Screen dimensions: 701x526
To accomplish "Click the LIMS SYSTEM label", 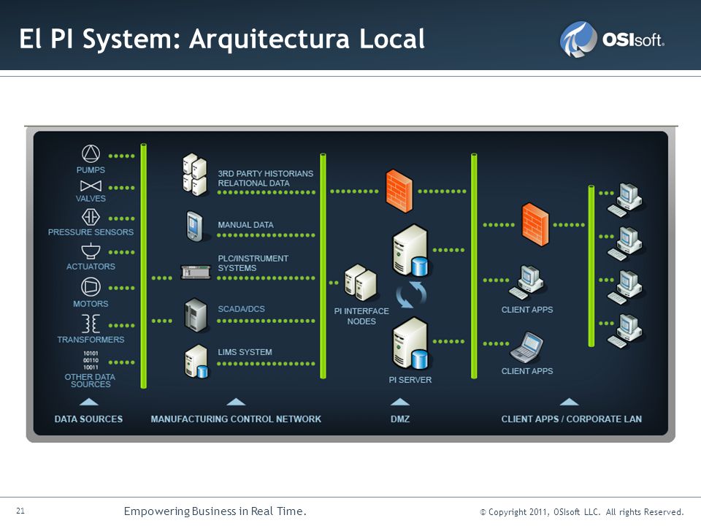I will click(245, 352).
